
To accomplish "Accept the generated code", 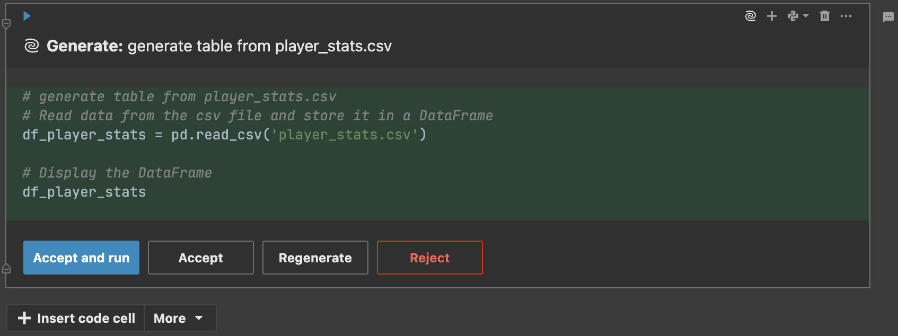I will [200, 258].
